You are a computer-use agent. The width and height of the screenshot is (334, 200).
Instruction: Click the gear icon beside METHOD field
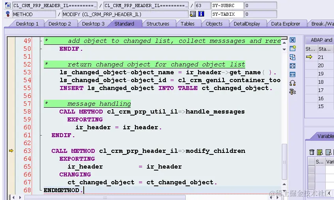coord(8,14)
